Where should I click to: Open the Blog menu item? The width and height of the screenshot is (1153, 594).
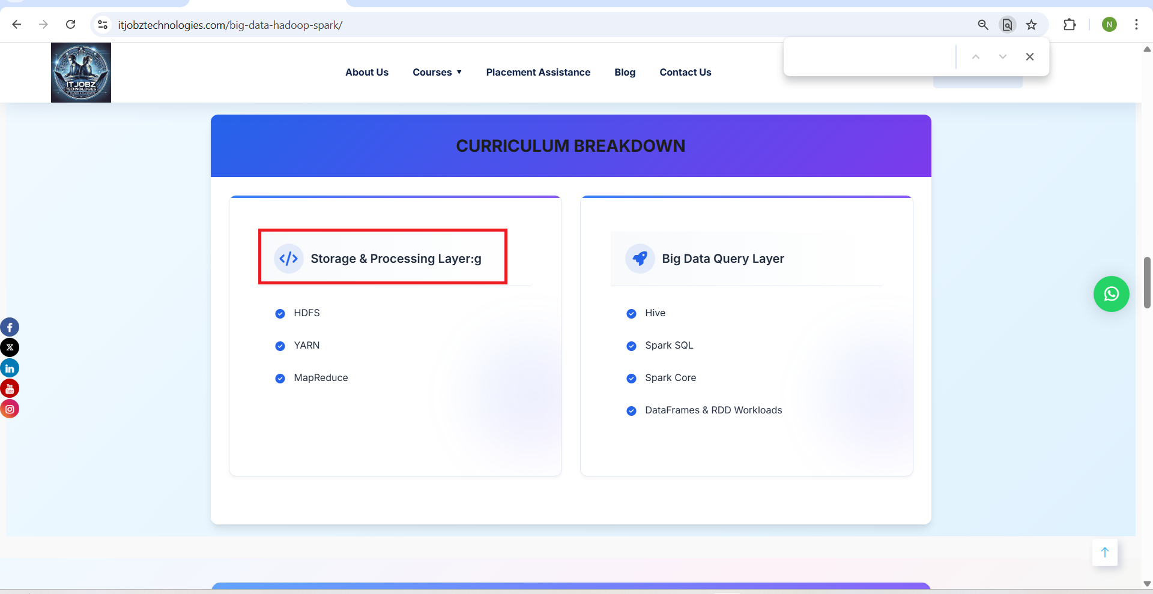click(625, 72)
